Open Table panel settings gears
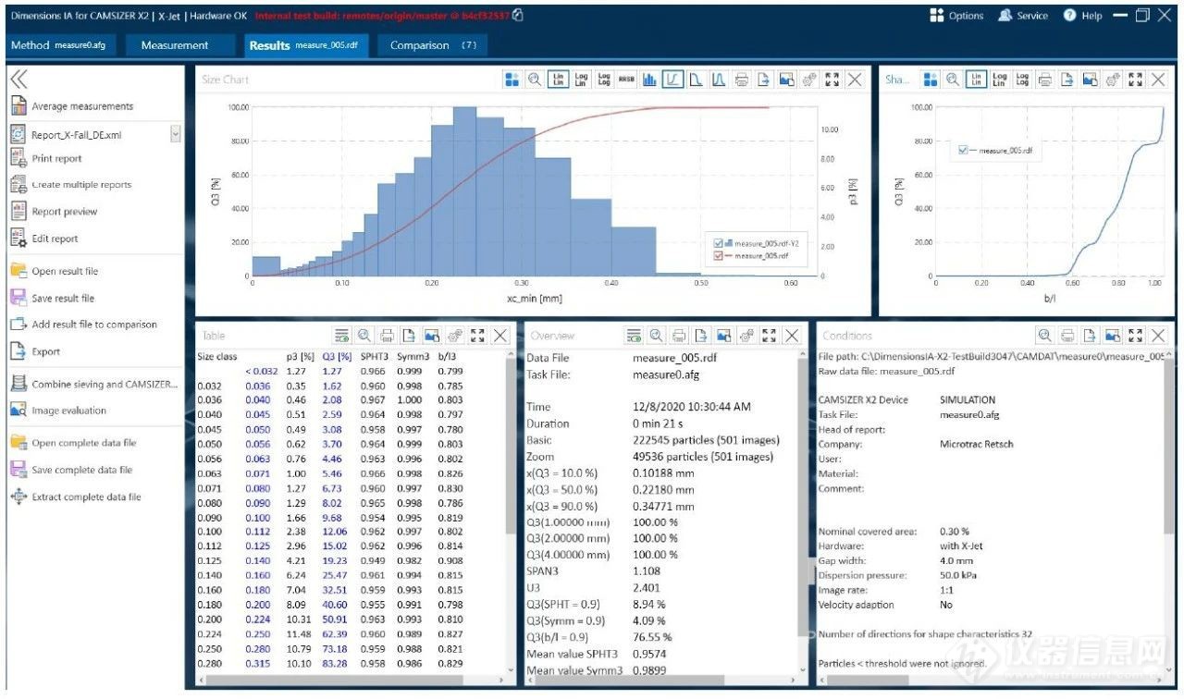This screenshot has height=699, width=1184. click(455, 336)
